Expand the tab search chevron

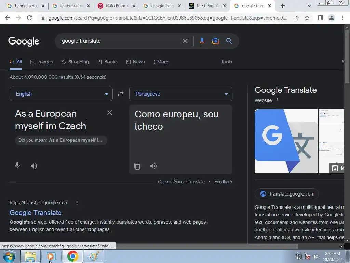(x=309, y=6)
